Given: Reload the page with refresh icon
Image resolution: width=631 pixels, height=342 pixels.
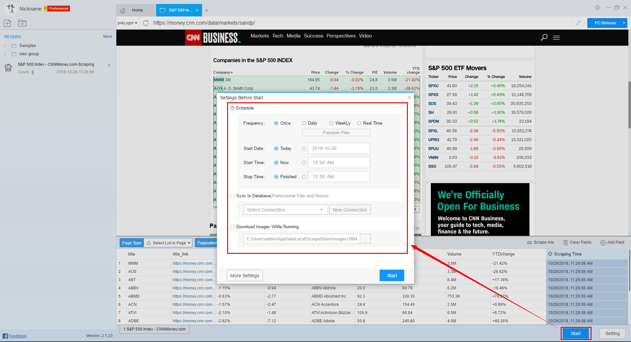Looking at the screenshot, I should click(x=146, y=23).
